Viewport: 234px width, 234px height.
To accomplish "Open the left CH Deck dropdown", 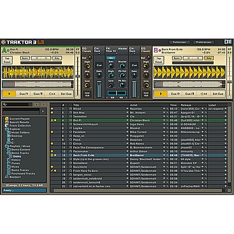I will [99, 53].
